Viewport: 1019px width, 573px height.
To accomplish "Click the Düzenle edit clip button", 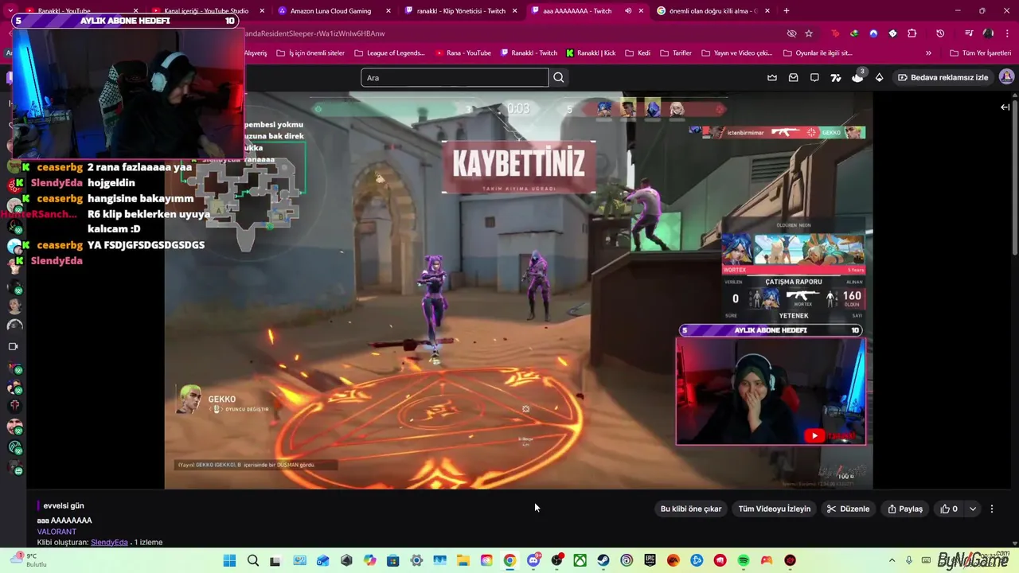I will pyautogui.click(x=848, y=509).
